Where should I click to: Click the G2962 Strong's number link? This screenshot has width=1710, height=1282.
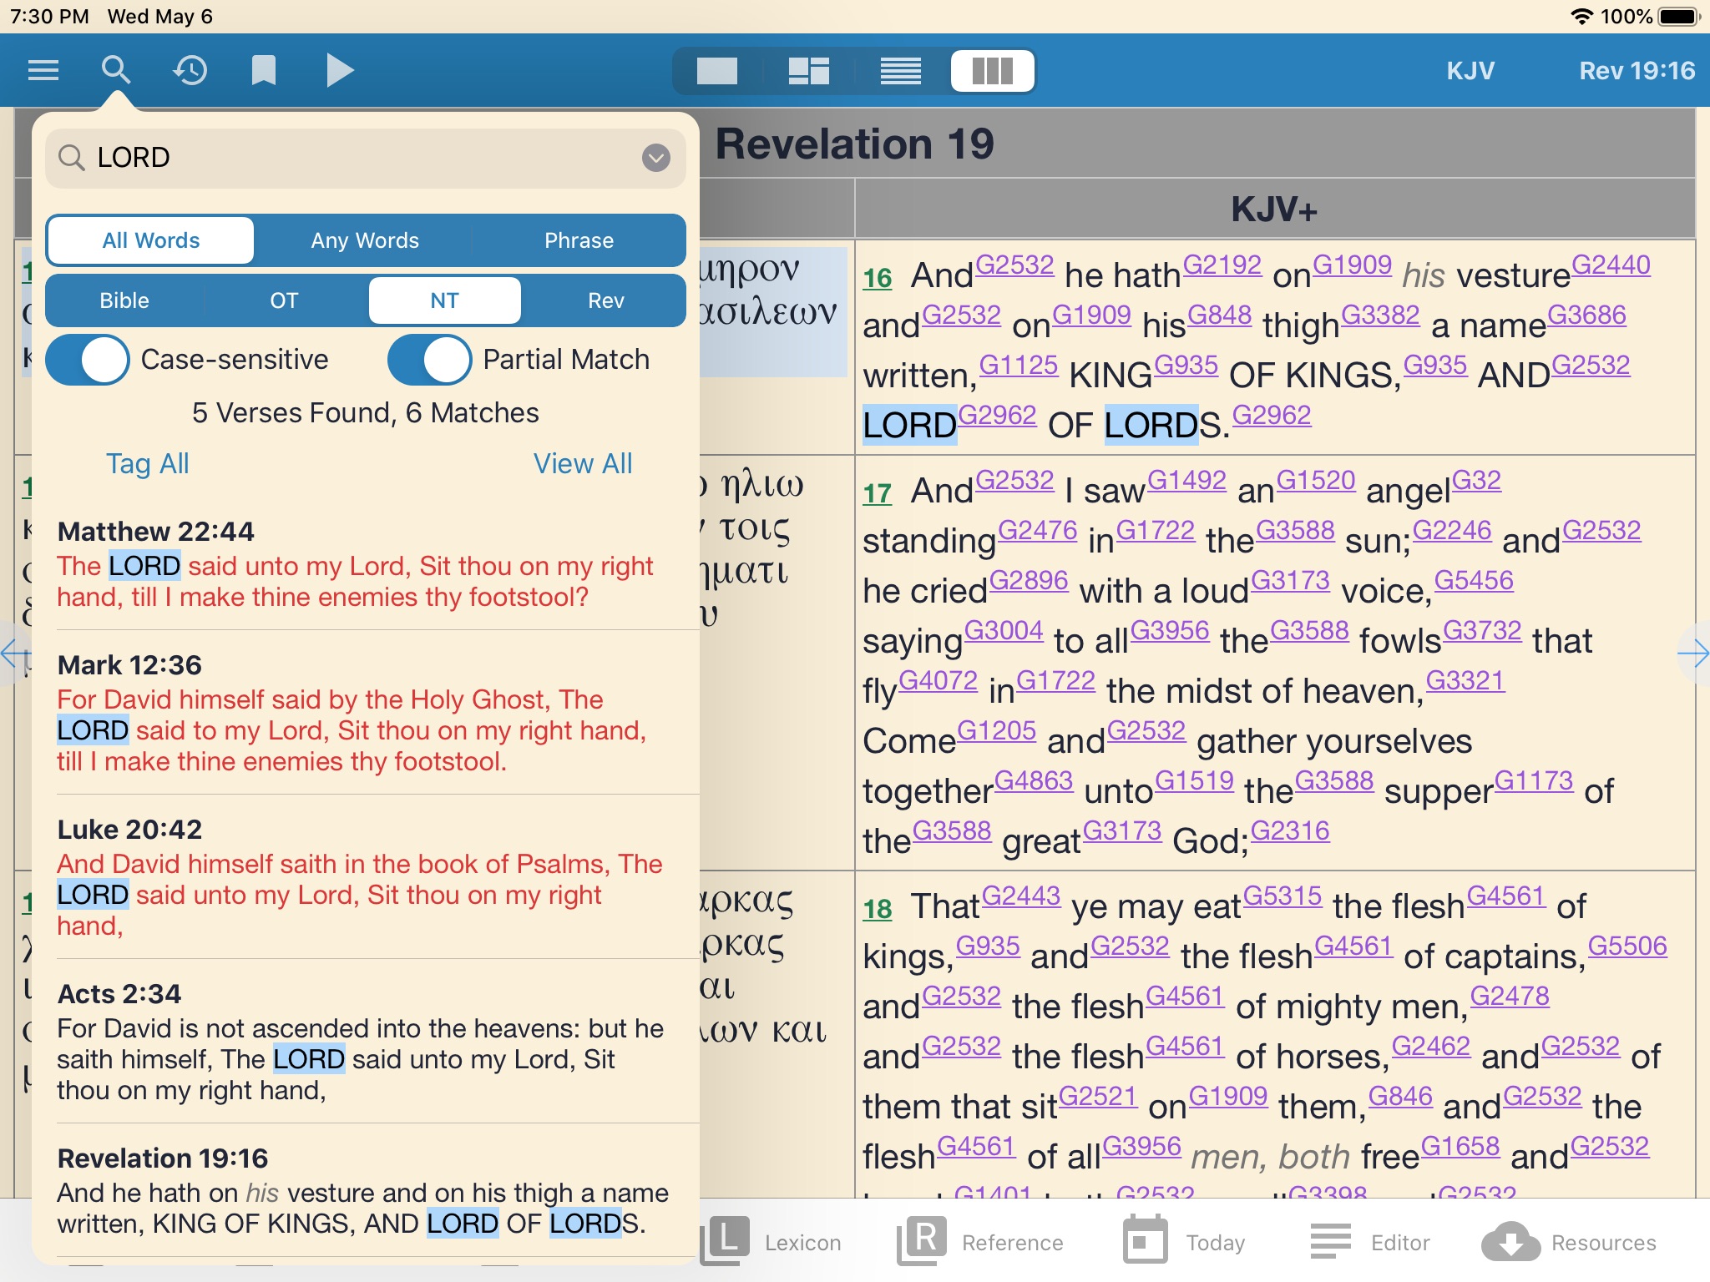[x=997, y=415]
